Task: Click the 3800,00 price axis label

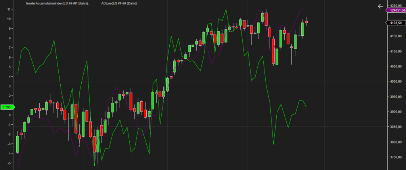Action: point(396,142)
